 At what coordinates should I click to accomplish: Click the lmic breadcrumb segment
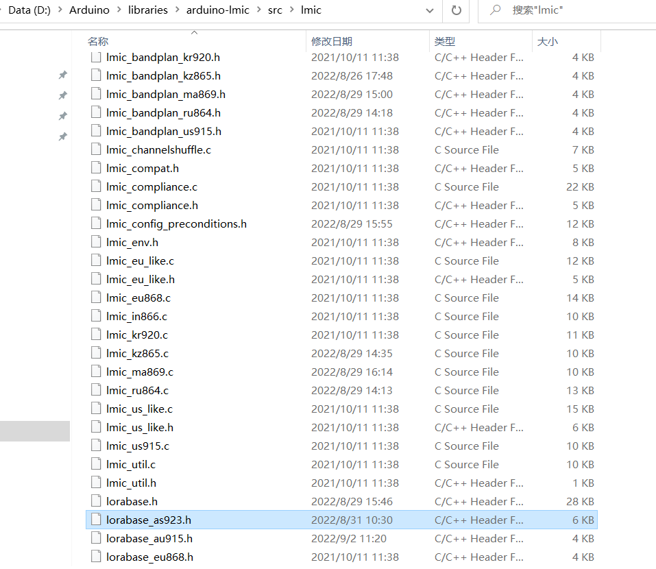(311, 10)
